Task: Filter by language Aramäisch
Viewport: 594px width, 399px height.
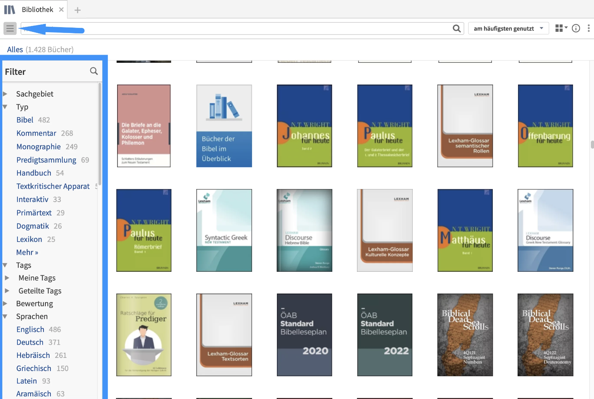Action: pyautogui.click(x=34, y=394)
